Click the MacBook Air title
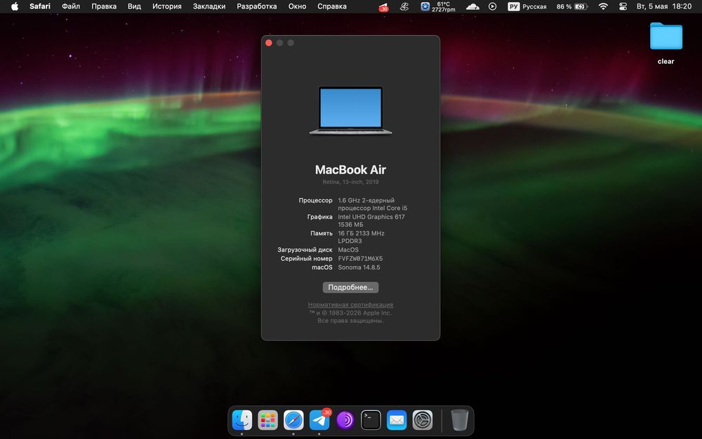Image resolution: width=702 pixels, height=439 pixels. (x=350, y=170)
